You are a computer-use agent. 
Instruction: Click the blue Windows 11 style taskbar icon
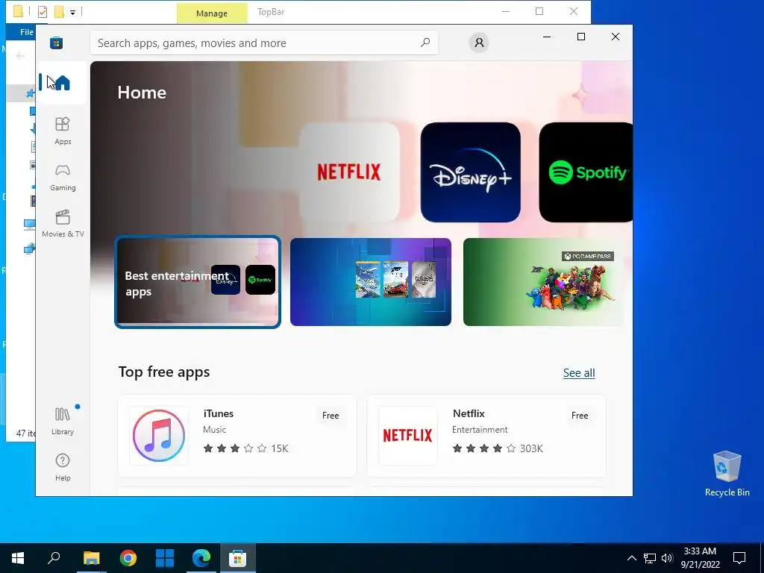[x=165, y=558]
